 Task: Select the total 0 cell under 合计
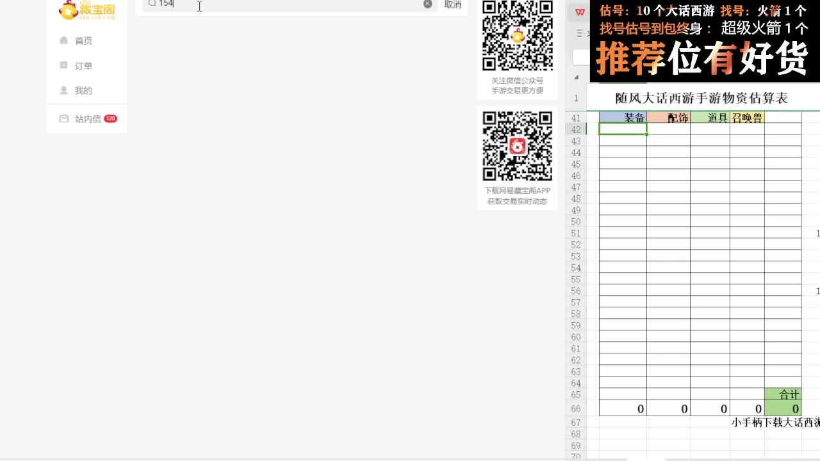pyautogui.click(x=783, y=408)
